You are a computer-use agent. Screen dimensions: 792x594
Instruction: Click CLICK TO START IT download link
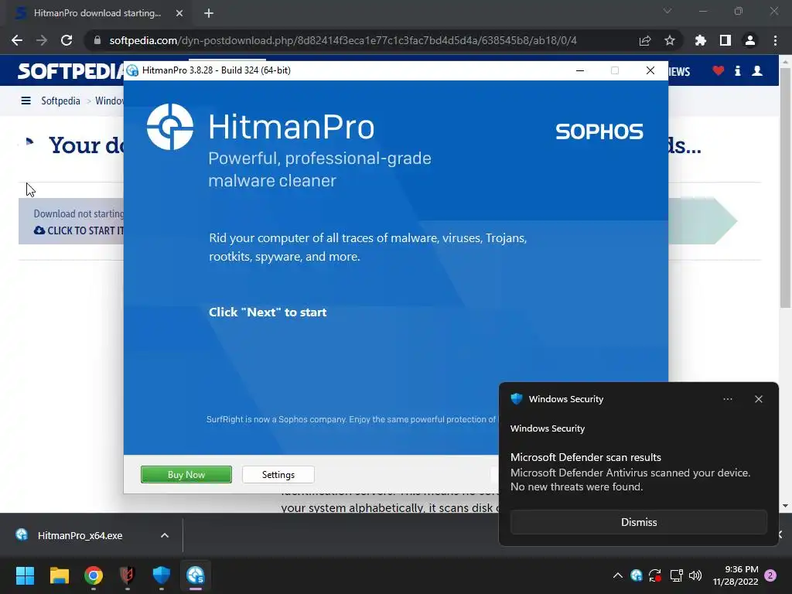coord(79,230)
